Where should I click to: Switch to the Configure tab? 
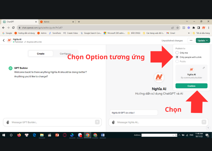pos(65,53)
